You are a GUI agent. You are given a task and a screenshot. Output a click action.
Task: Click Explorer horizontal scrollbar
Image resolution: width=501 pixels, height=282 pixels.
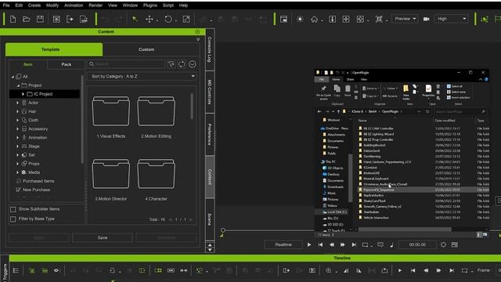[405, 230]
